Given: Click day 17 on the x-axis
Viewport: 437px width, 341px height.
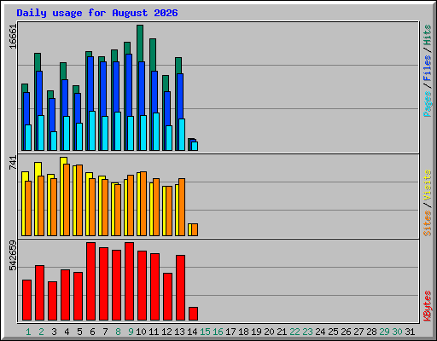Looking at the screenshot, I should [x=230, y=332].
